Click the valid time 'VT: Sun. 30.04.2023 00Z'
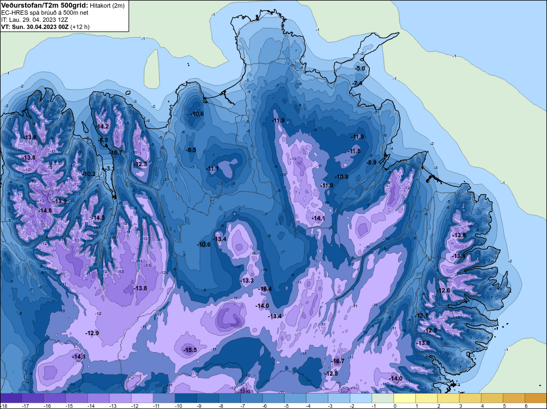The image size is (547, 409). coord(35,27)
